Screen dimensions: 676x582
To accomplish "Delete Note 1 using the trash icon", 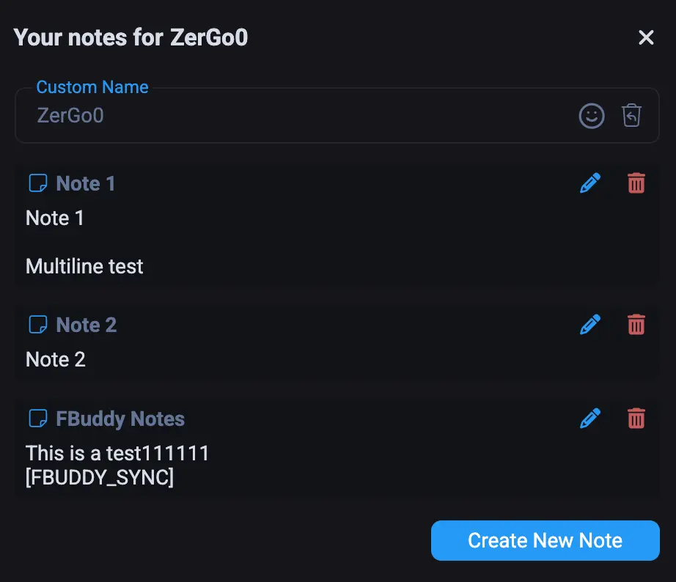I will [x=636, y=183].
